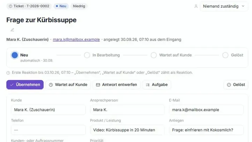Set status to In Bearbeitung
The image size is (252, 142).
tap(102, 55)
